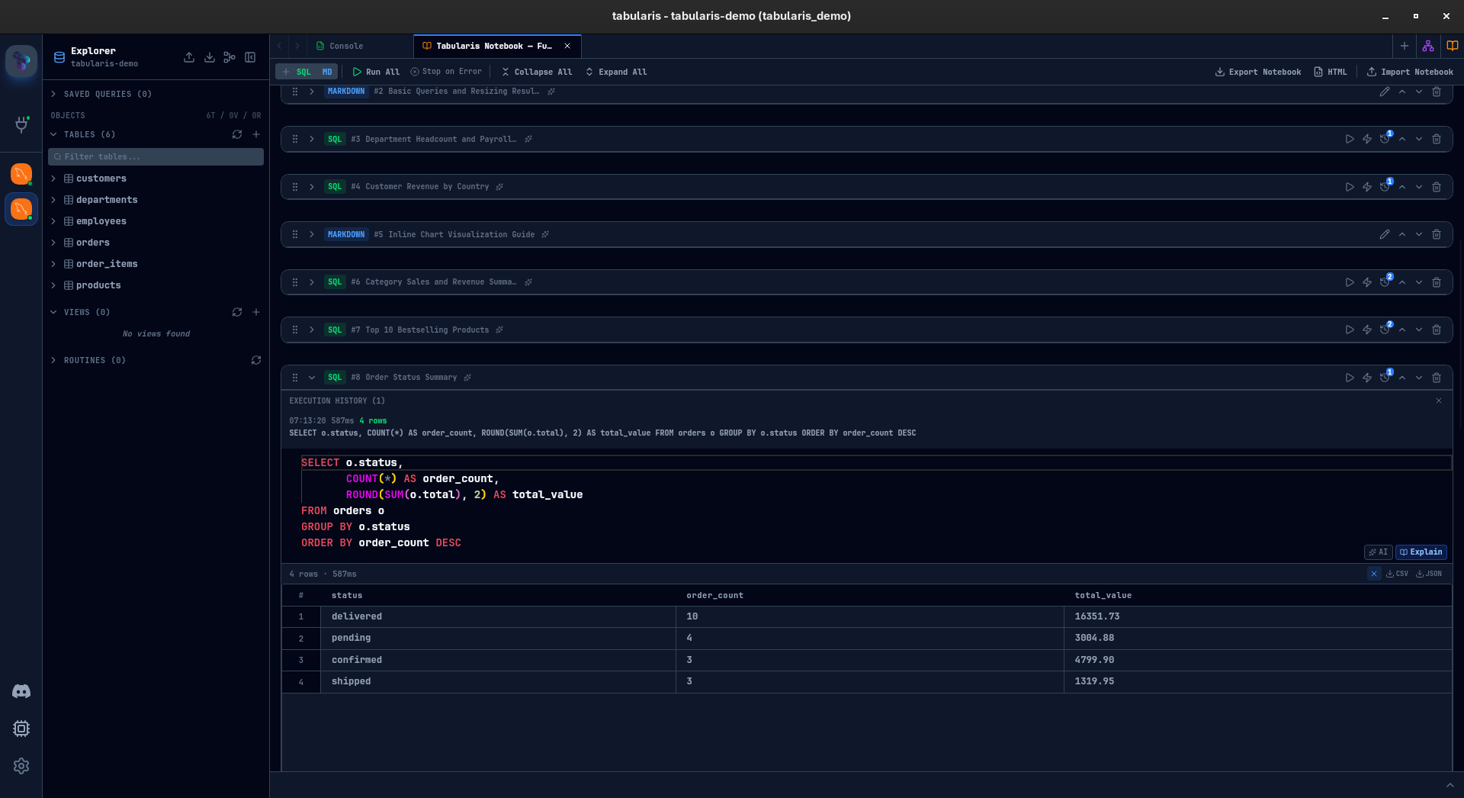This screenshot has width=1464, height=798.
Task: Expand the SAVED QUERIES section
Action: click(x=53, y=93)
